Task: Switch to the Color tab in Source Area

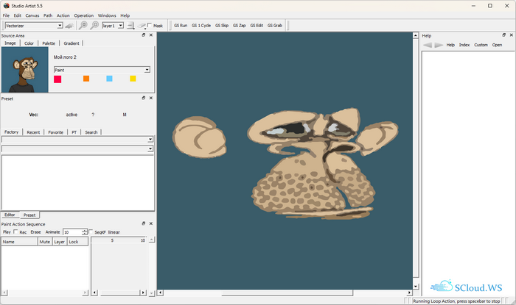Action: click(29, 43)
